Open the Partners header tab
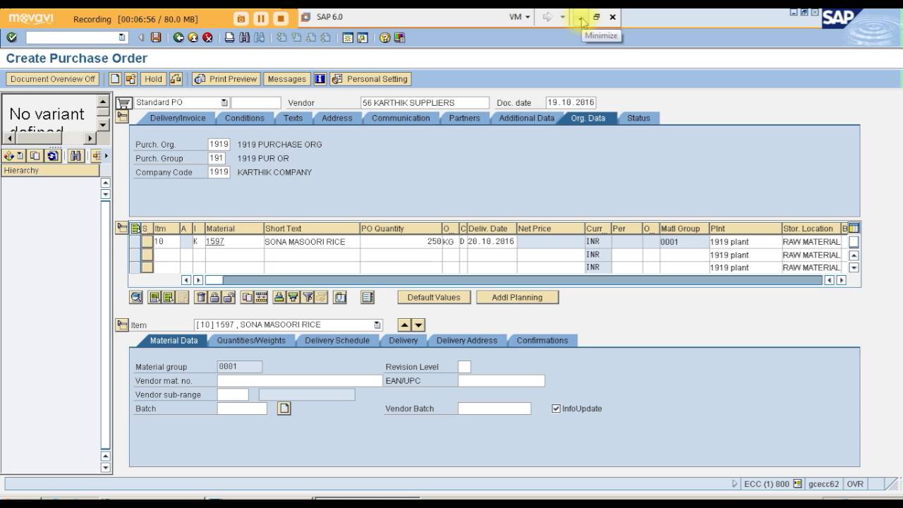 click(x=464, y=119)
